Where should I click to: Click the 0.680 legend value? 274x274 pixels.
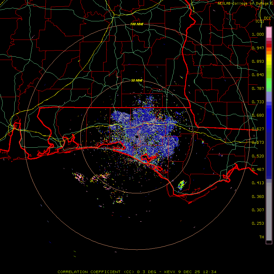pos(258,115)
